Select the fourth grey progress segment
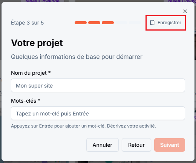This screenshot has height=163, width=196. pyautogui.click(x=121, y=23)
